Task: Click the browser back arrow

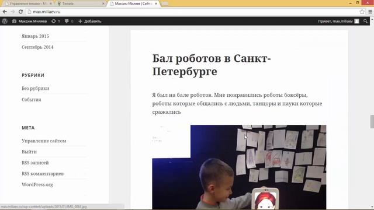Action: (x=5, y=12)
